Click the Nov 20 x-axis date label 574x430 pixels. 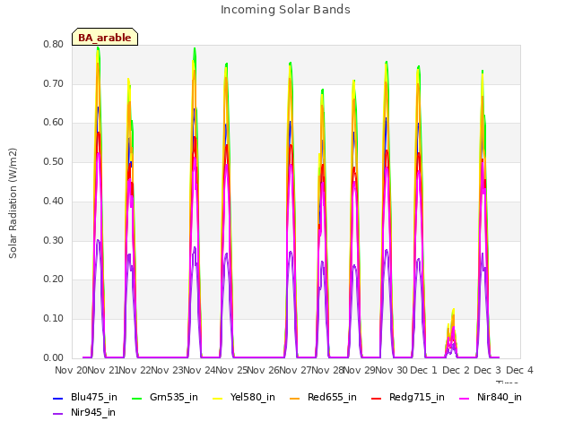[72, 370]
